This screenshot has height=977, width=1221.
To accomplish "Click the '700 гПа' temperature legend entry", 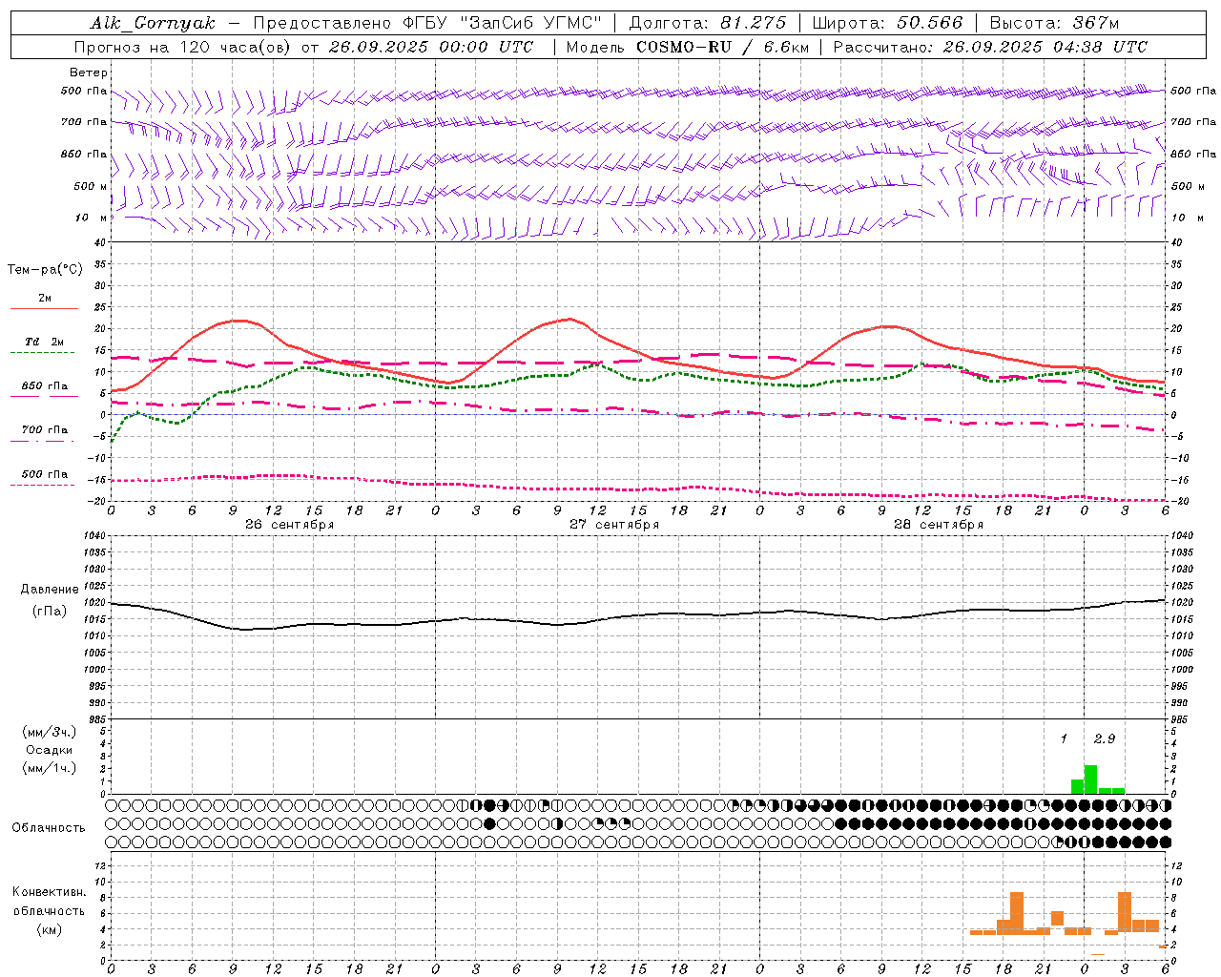I will coord(45,430).
